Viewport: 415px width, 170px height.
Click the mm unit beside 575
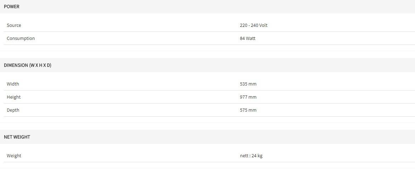252,110
